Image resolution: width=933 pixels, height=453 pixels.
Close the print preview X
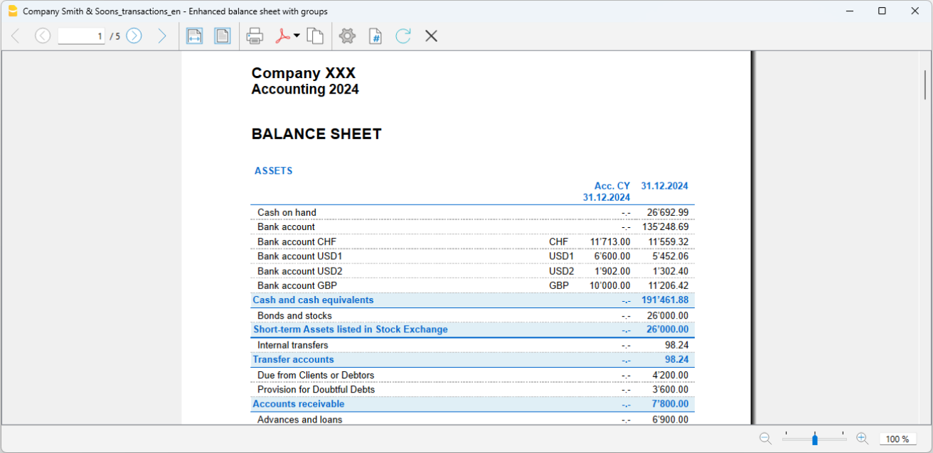[431, 36]
